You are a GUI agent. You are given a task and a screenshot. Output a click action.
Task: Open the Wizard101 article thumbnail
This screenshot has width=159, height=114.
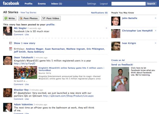[x=26, y=72]
